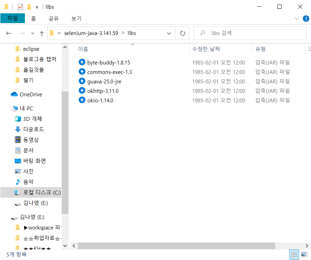The image size is (311, 260).
Task: Switch to large thumbnails view icon
Action: click(x=304, y=254)
